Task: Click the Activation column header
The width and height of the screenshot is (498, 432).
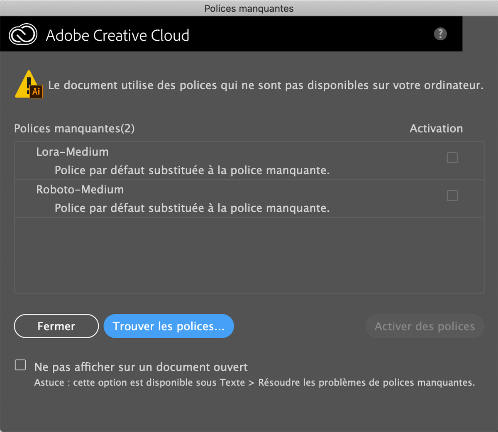Action: [436, 129]
